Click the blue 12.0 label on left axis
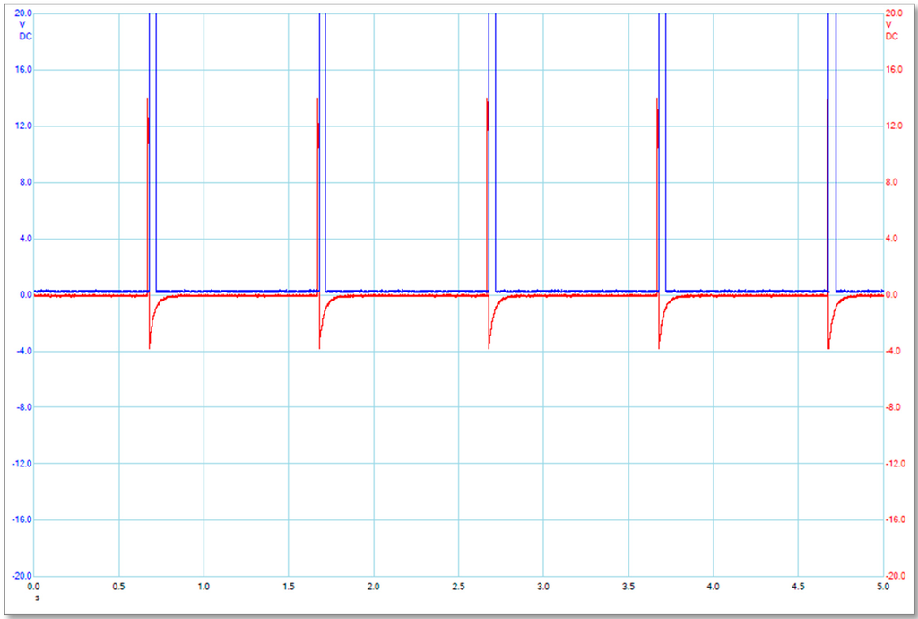The height and width of the screenshot is (619, 918). coord(23,126)
